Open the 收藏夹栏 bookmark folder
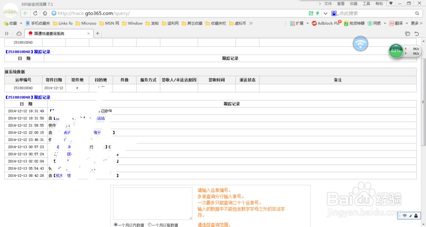Screen dimensions: 426x227 click(x=216, y=23)
